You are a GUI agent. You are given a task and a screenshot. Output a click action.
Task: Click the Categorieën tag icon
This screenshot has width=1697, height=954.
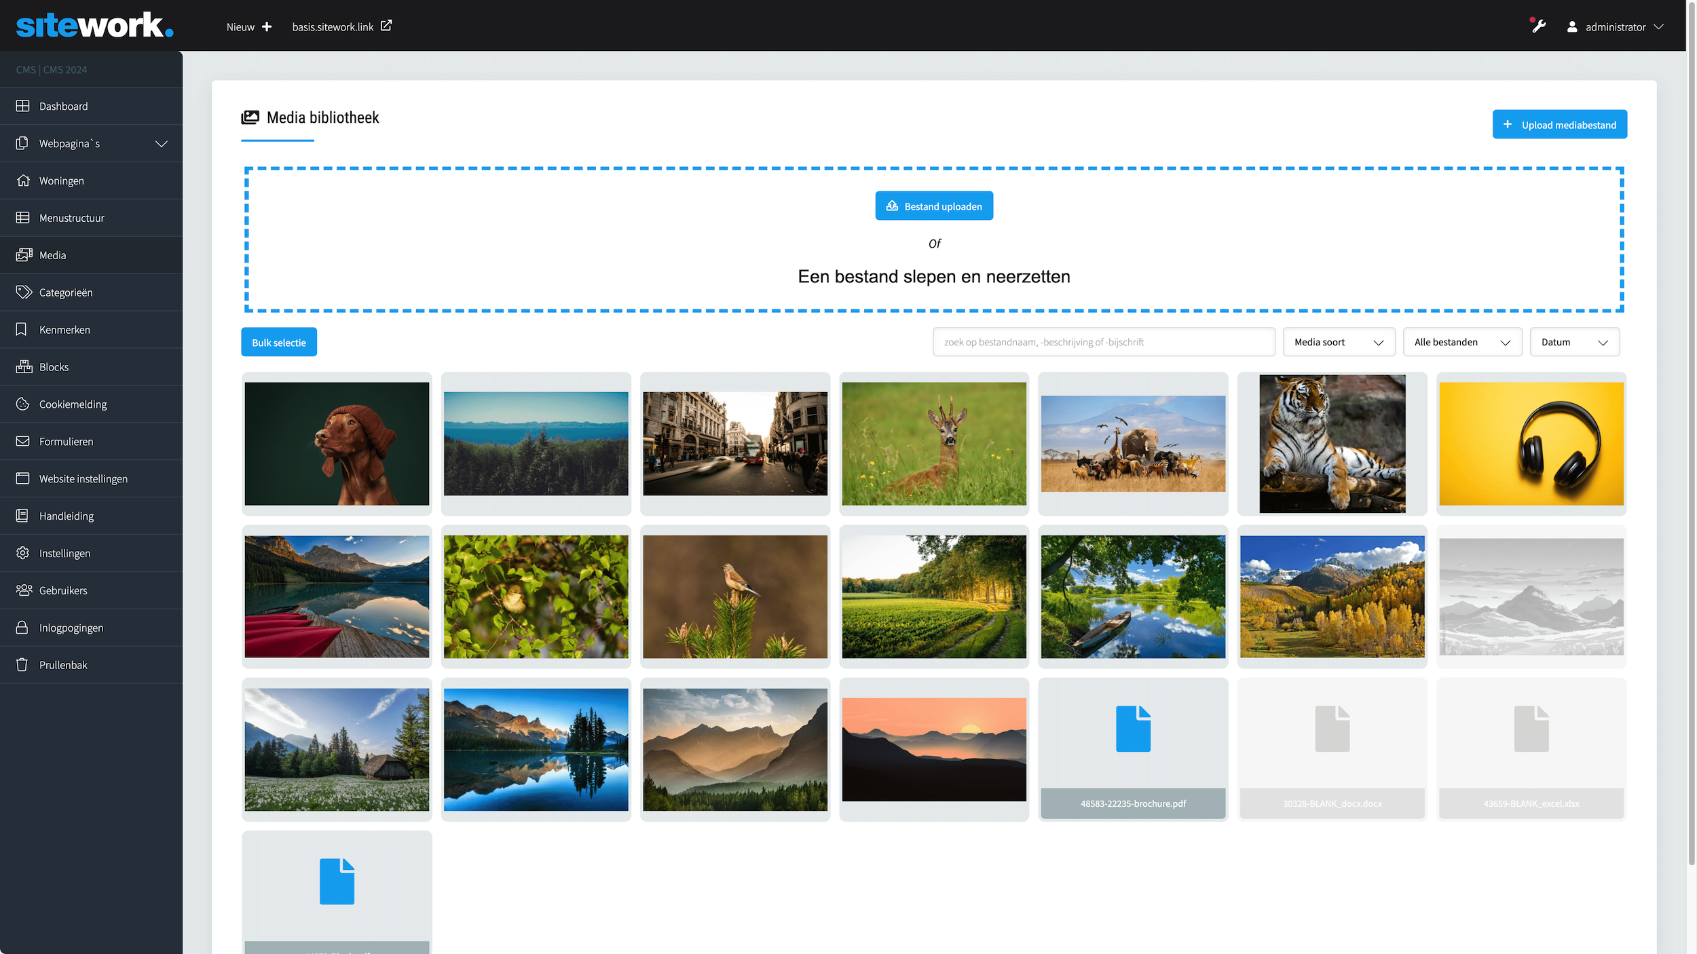click(23, 292)
